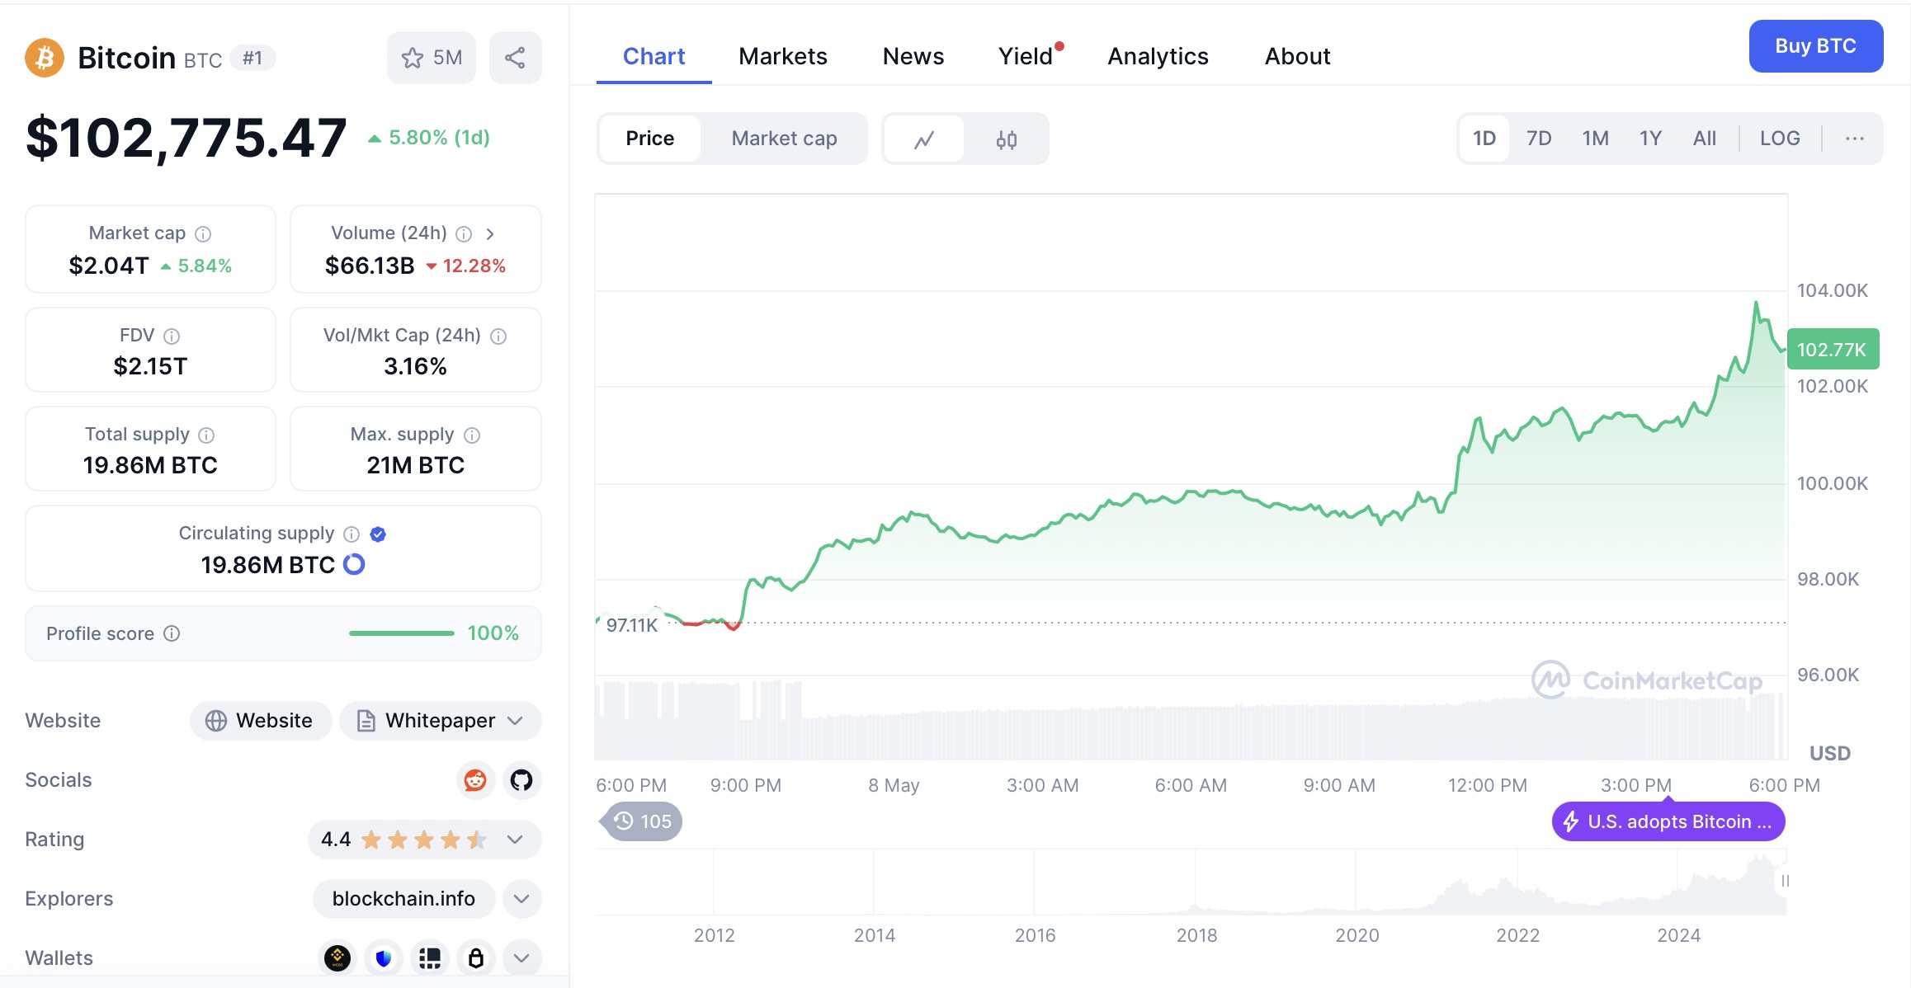
Task: Open the Reddit social link icon
Action: click(x=475, y=780)
